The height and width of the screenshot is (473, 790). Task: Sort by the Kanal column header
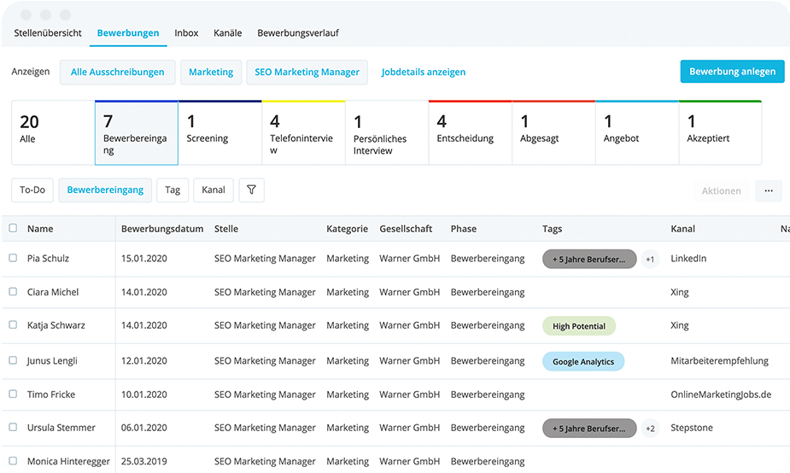[x=682, y=229]
